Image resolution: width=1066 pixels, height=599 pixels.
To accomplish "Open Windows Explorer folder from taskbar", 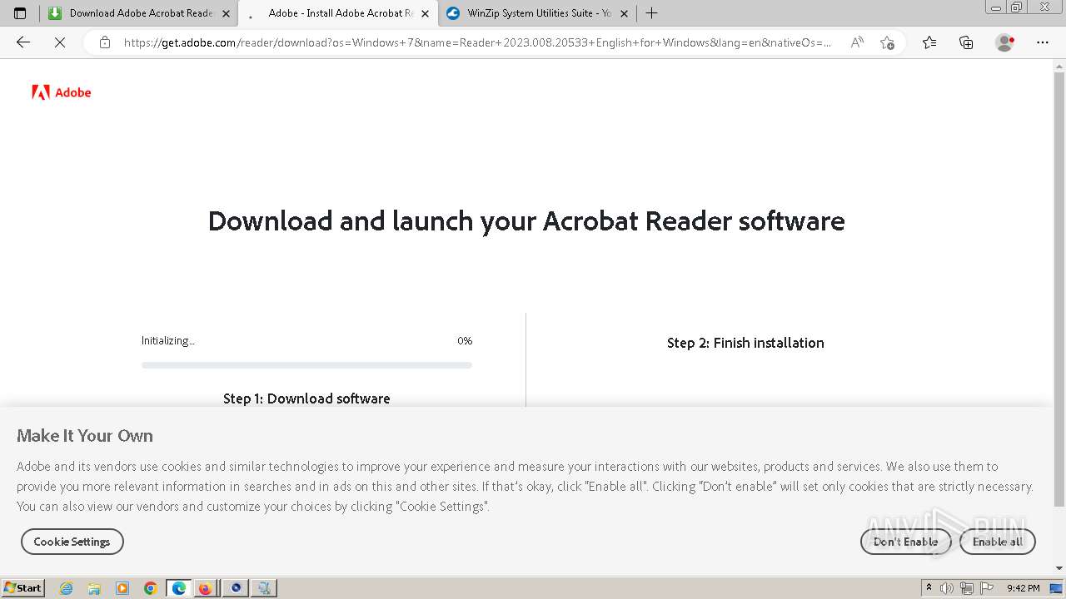I will coord(94,588).
